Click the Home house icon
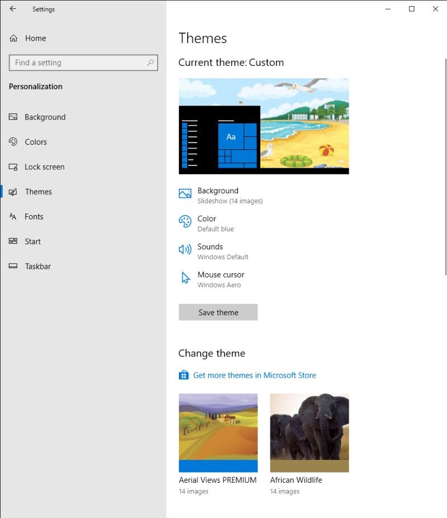The width and height of the screenshot is (447, 518). tap(13, 39)
